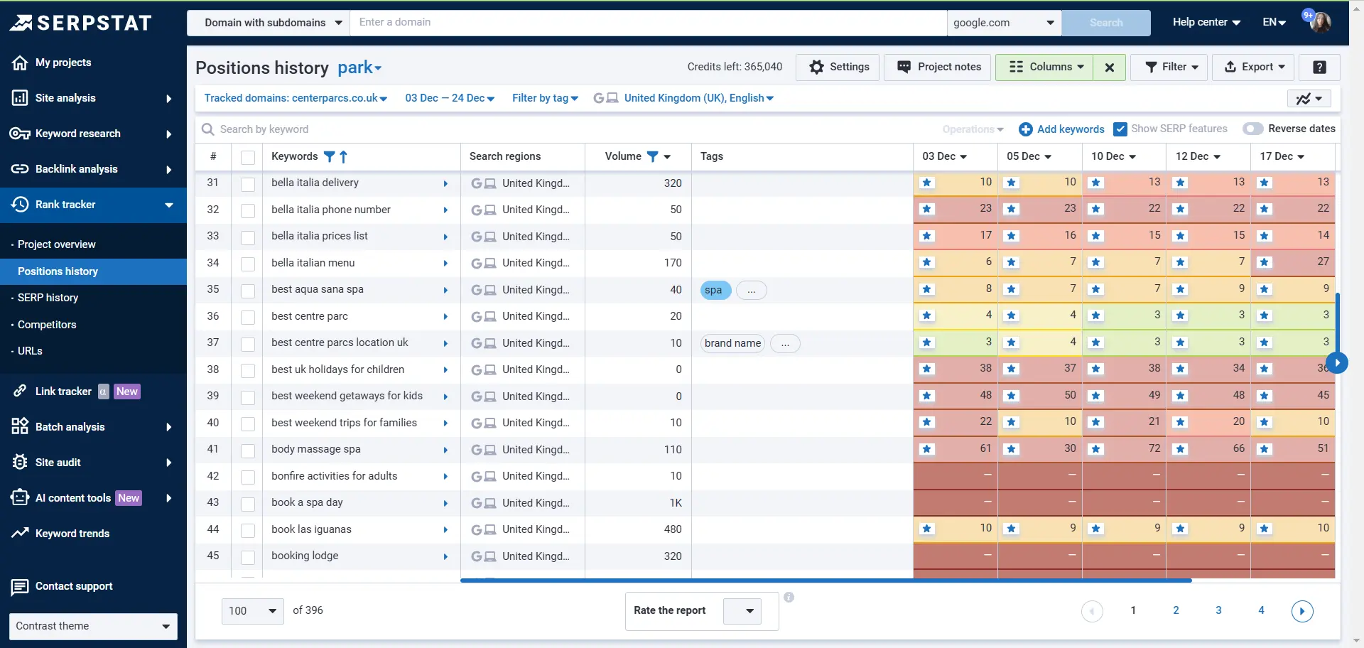Viewport: 1364px width, 648px height.
Task: Open the rows-per-page 100 dropdown
Action: click(252, 610)
